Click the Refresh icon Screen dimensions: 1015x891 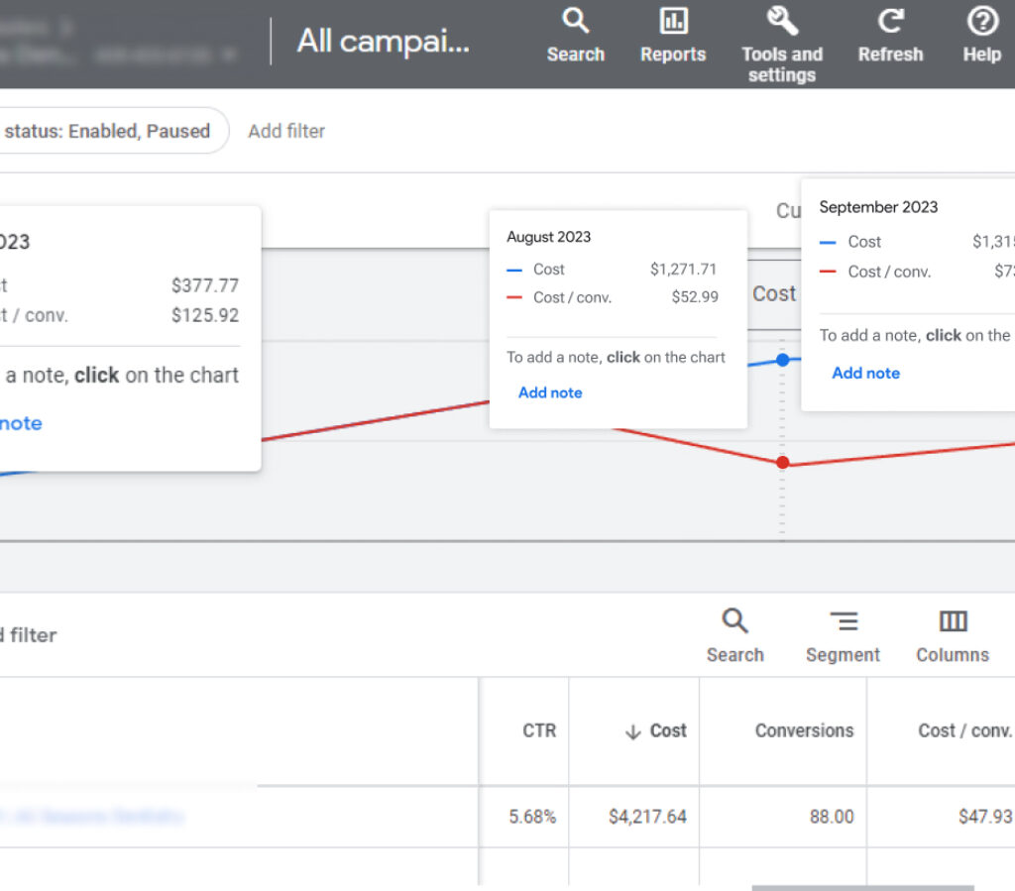pyautogui.click(x=890, y=21)
